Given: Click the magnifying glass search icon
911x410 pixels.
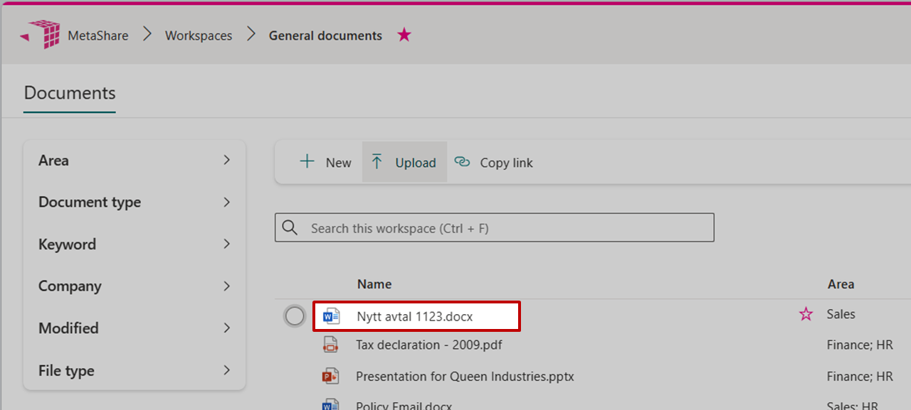Looking at the screenshot, I should (x=290, y=228).
